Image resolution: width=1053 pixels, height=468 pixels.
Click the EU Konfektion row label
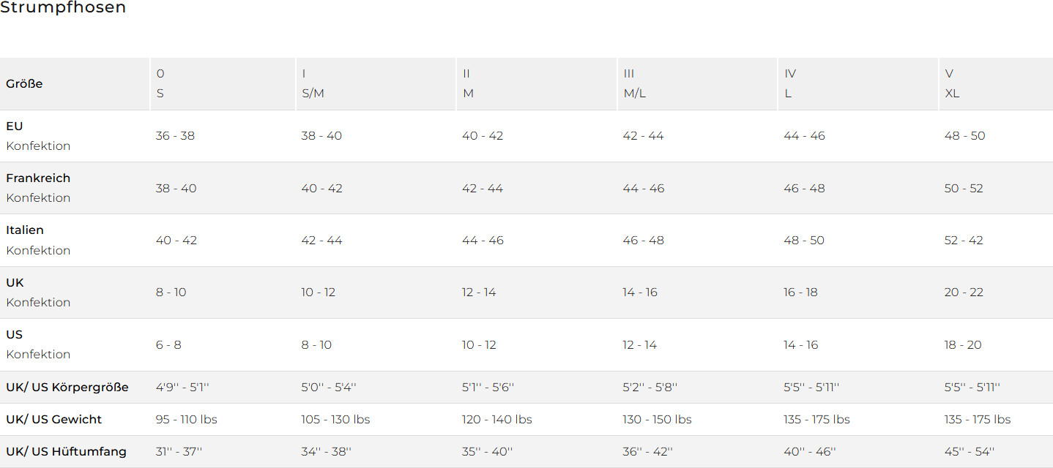[x=38, y=136]
